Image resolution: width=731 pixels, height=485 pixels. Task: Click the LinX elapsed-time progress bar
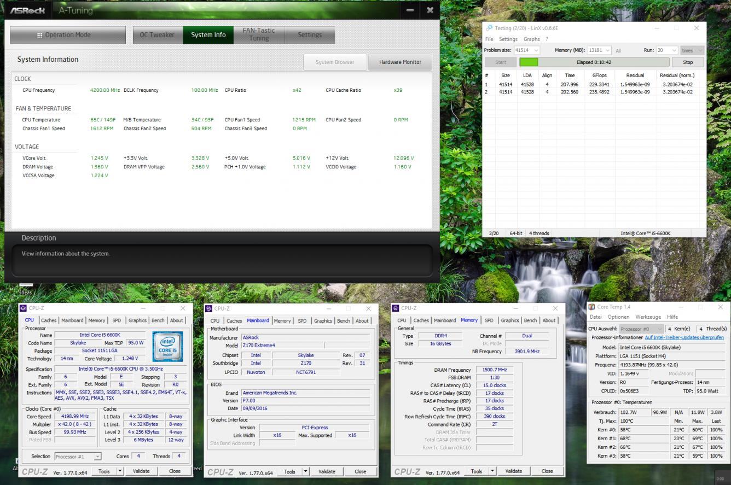[x=594, y=62]
